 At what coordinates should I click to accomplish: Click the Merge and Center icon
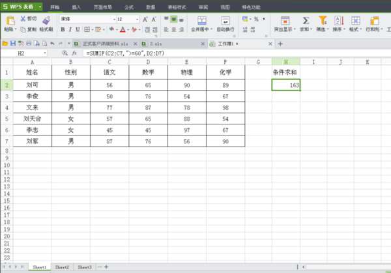point(202,21)
